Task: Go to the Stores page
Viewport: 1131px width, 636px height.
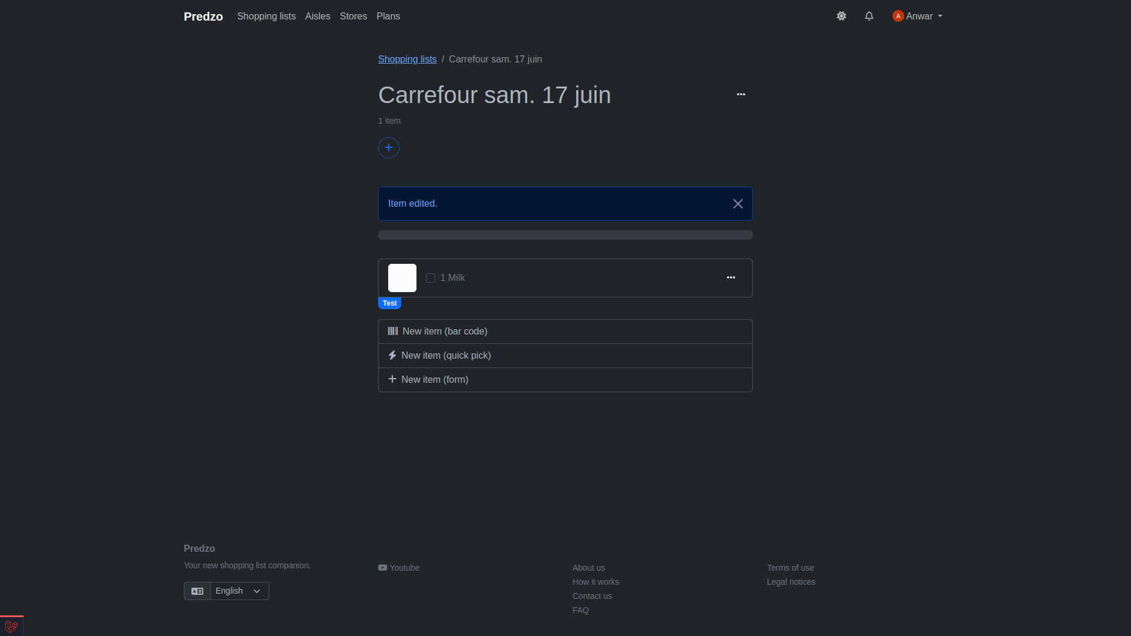Action: pyautogui.click(x=353, y=16)
